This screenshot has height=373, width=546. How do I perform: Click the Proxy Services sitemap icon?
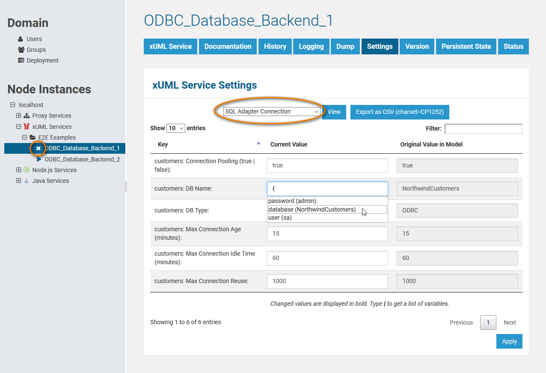[27, 116]
